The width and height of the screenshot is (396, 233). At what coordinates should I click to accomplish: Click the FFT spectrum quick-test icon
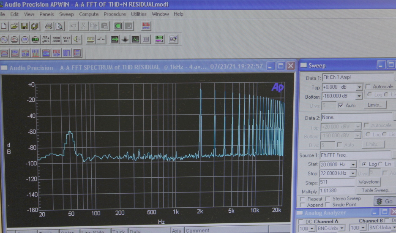(36, 53)
